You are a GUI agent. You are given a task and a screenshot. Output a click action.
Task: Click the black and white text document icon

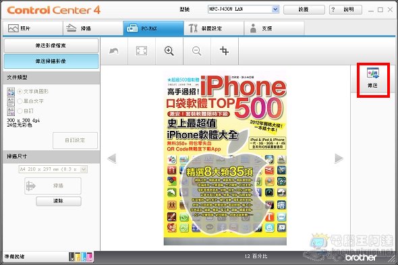(x=11, y=102)
